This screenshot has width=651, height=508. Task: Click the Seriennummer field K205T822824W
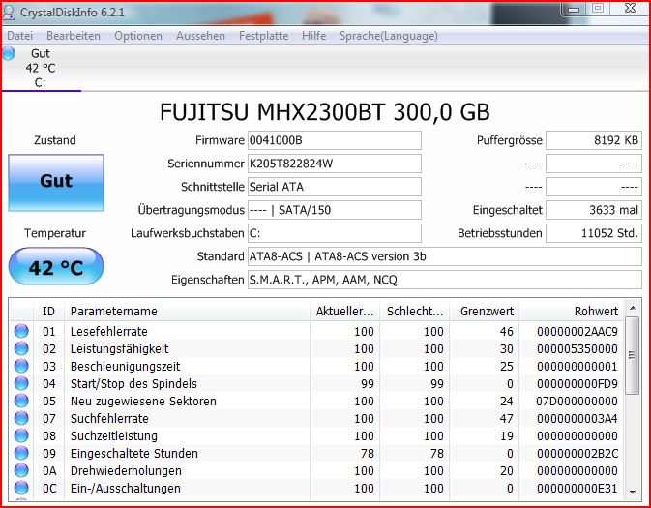click(335, 164)
